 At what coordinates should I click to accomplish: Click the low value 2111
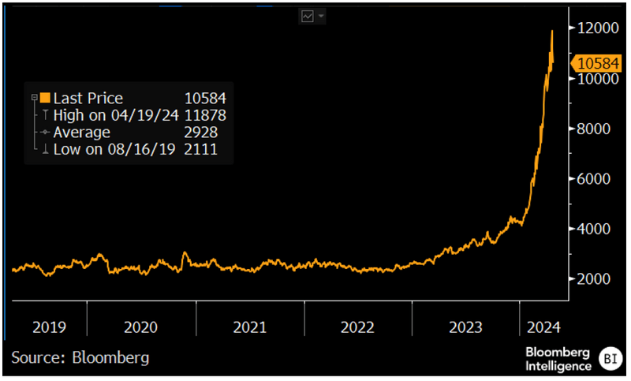coord(201,149)
